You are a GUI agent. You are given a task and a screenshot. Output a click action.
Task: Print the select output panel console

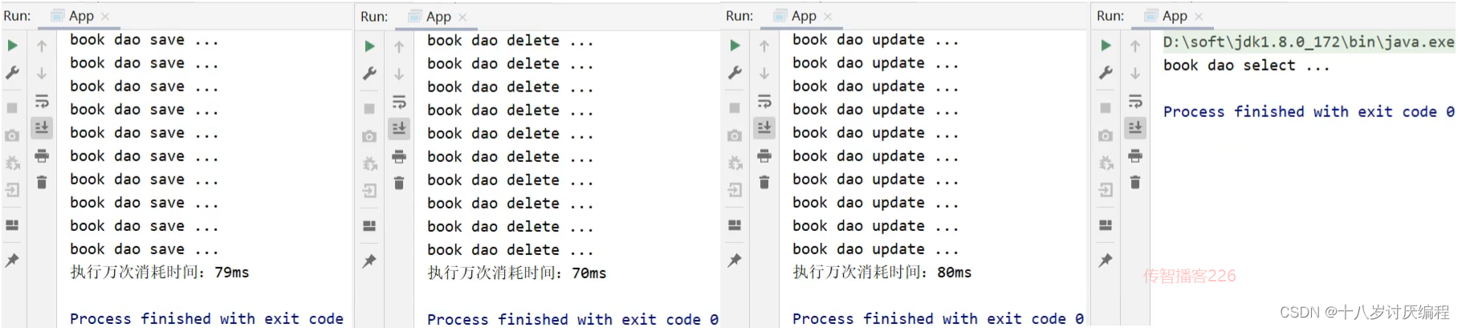click(1135, 156)
